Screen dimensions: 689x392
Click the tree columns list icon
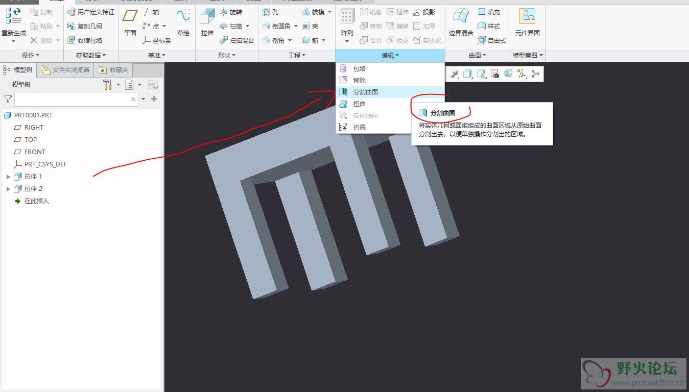(130, 85)
